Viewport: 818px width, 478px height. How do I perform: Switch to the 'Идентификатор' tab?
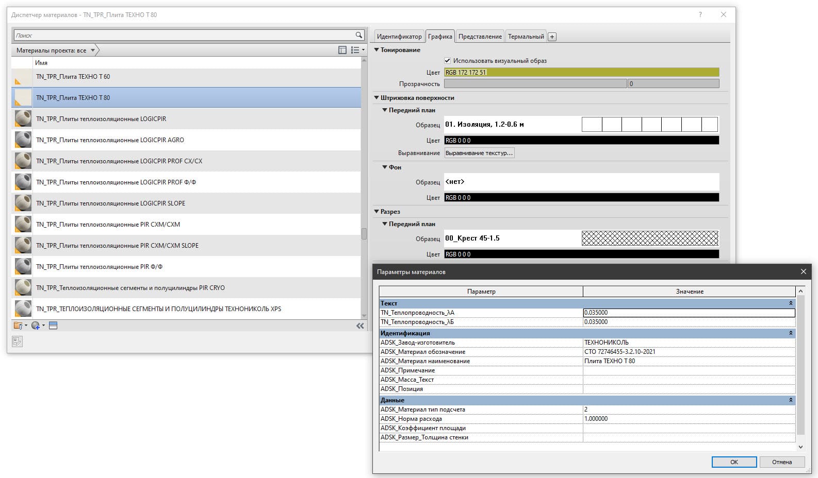click(399, 37)
